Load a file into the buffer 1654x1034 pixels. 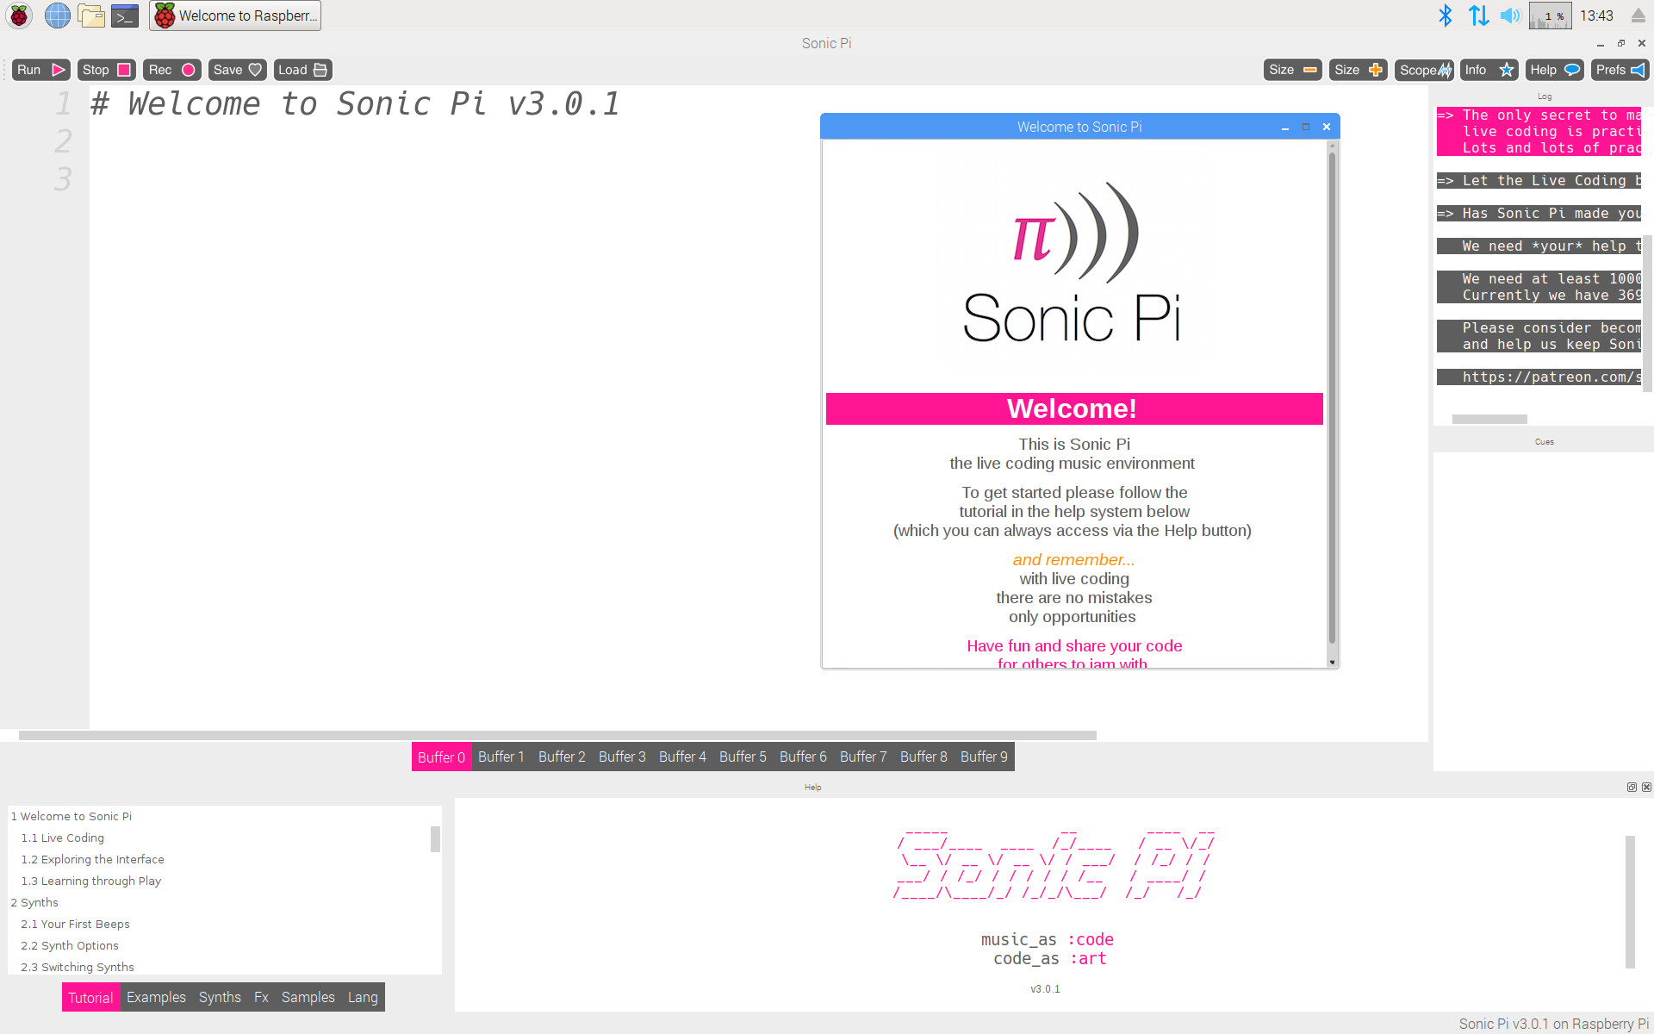point(302,70)
